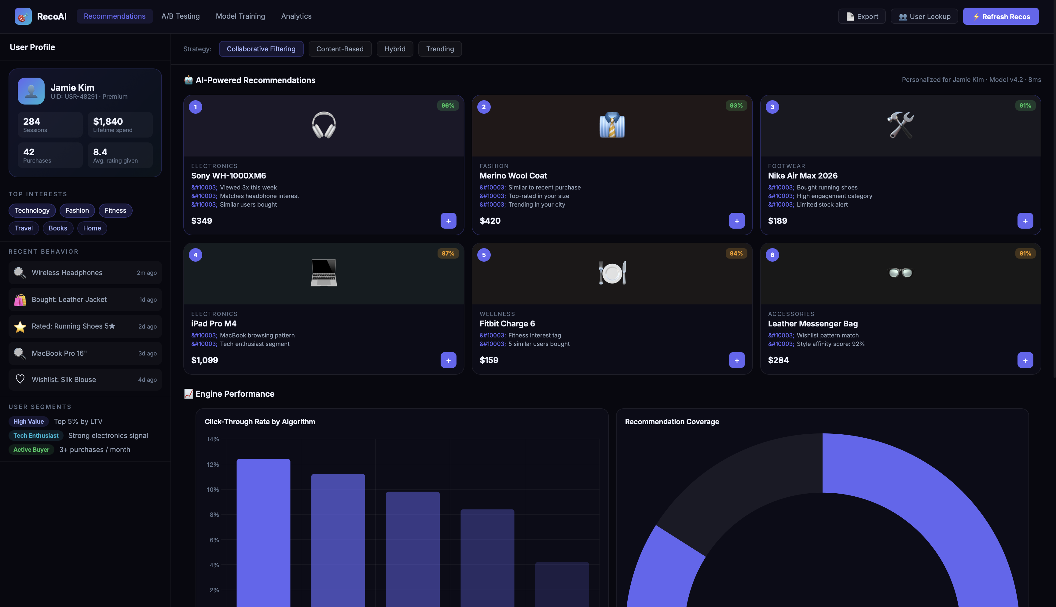Go to Model Training tab
The image size is (1056, 607).
click(x=240, y=16)
